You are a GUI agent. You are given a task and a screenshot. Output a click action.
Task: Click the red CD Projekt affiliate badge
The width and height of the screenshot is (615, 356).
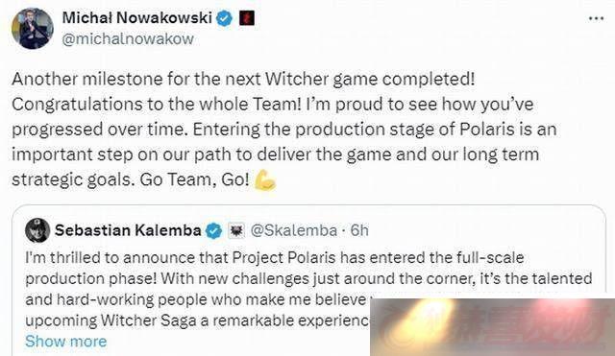[x=247, y=18]
